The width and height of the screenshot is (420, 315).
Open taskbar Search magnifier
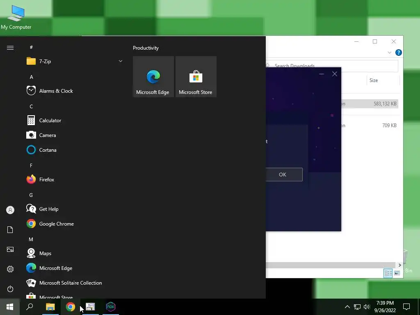point(30,307)
